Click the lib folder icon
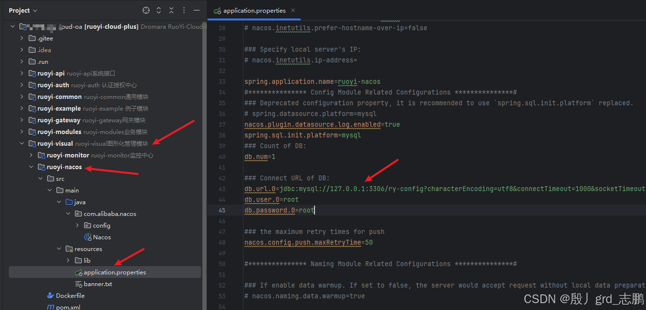 [x=78, y=260]
